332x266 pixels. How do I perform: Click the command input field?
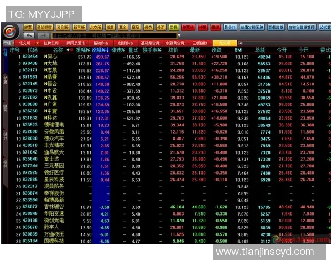pyautogui.click(x=115, y=35)
